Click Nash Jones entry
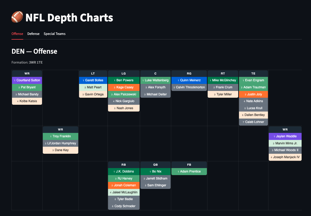Screen dimensions: 311x216 pyautogui.click(x=124, y=108)
